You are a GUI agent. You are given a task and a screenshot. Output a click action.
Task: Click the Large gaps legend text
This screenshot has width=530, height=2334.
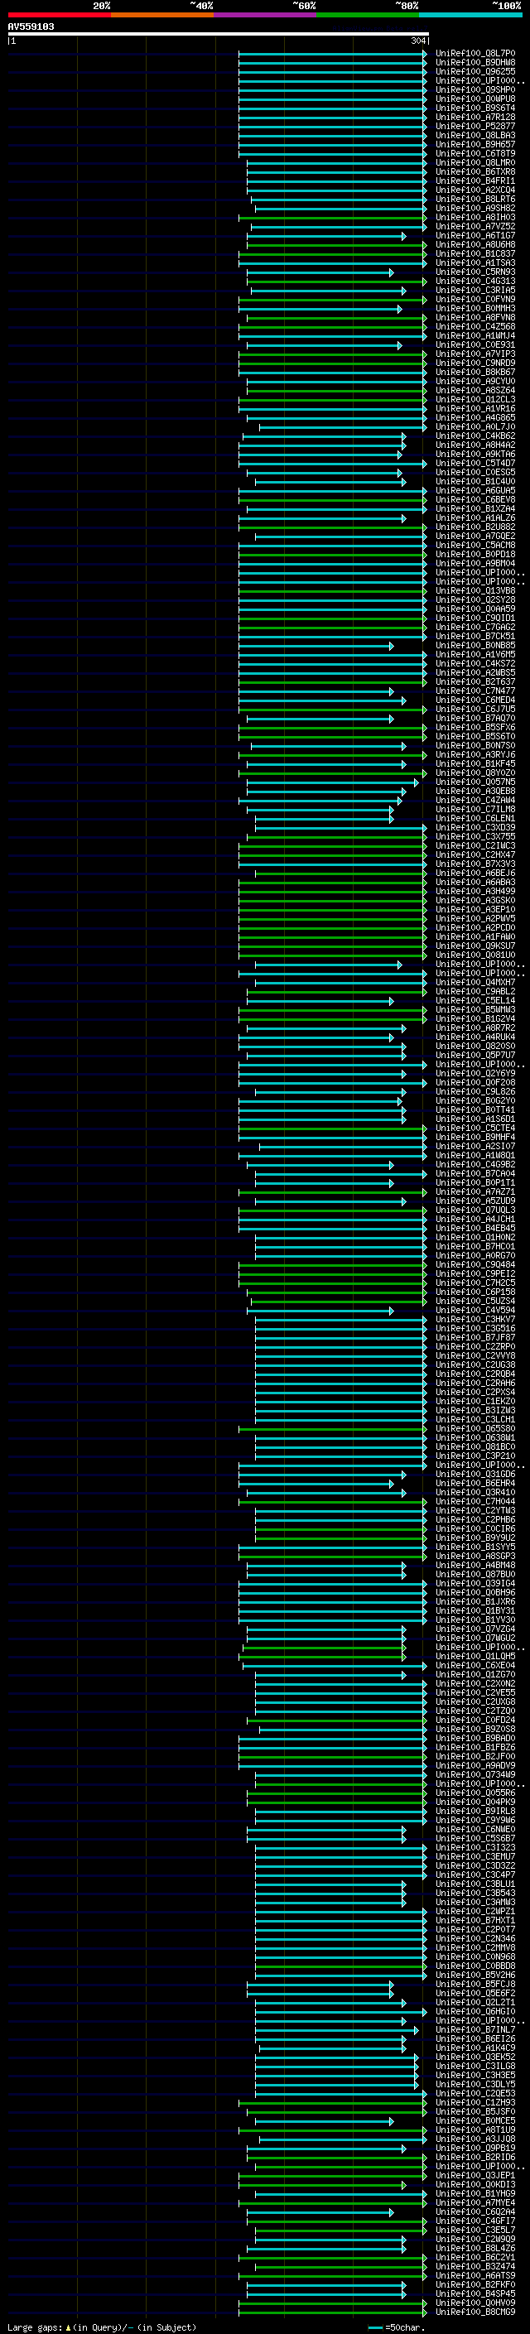(102, 2327)
